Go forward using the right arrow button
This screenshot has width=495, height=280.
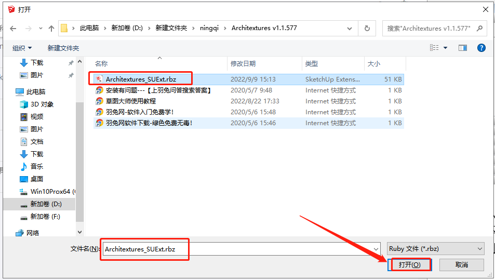click(x=29, y=29)
